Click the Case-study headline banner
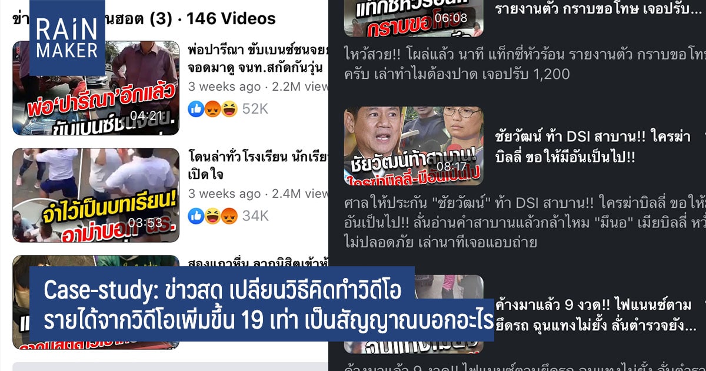706x371 pixels. 261,304
